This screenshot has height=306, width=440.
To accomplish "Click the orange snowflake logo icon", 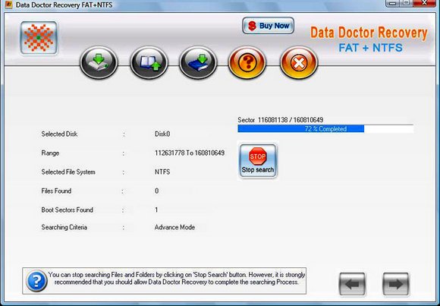I will point(39,38).
